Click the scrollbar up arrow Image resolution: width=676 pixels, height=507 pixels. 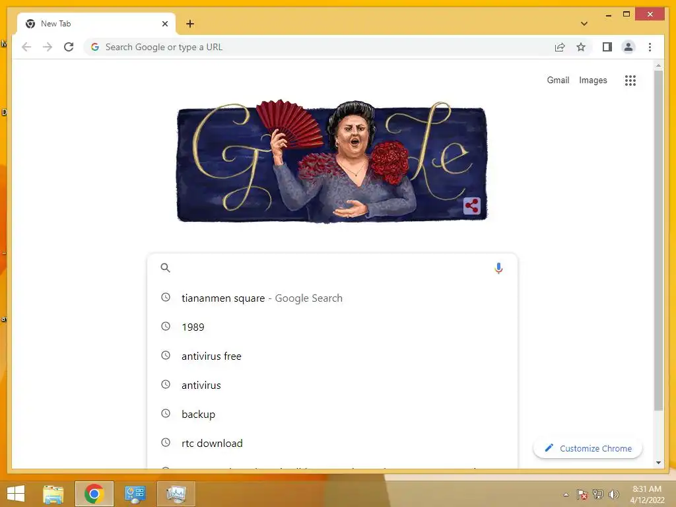point(658,65)
